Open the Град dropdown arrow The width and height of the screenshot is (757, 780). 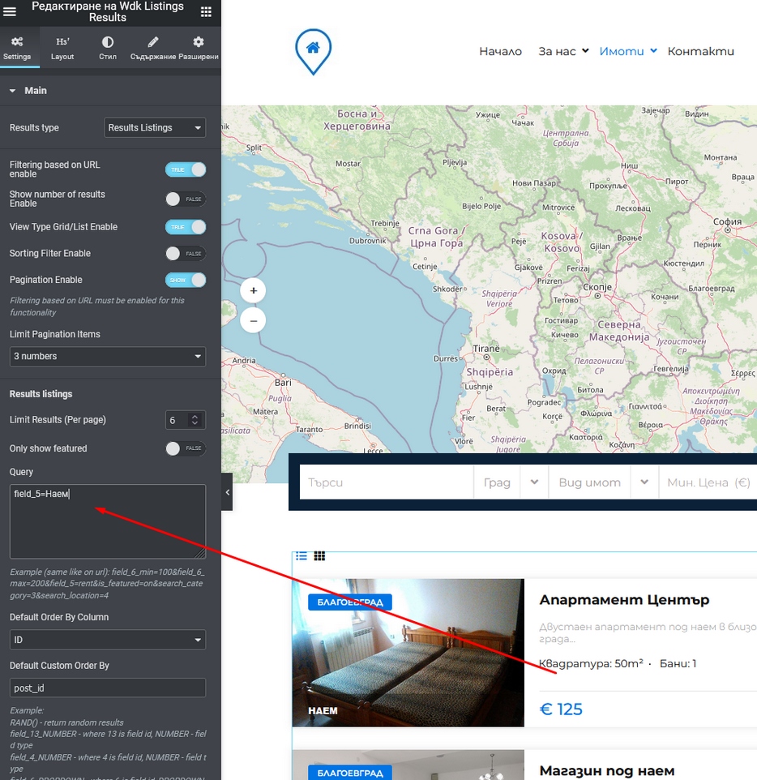534,482
